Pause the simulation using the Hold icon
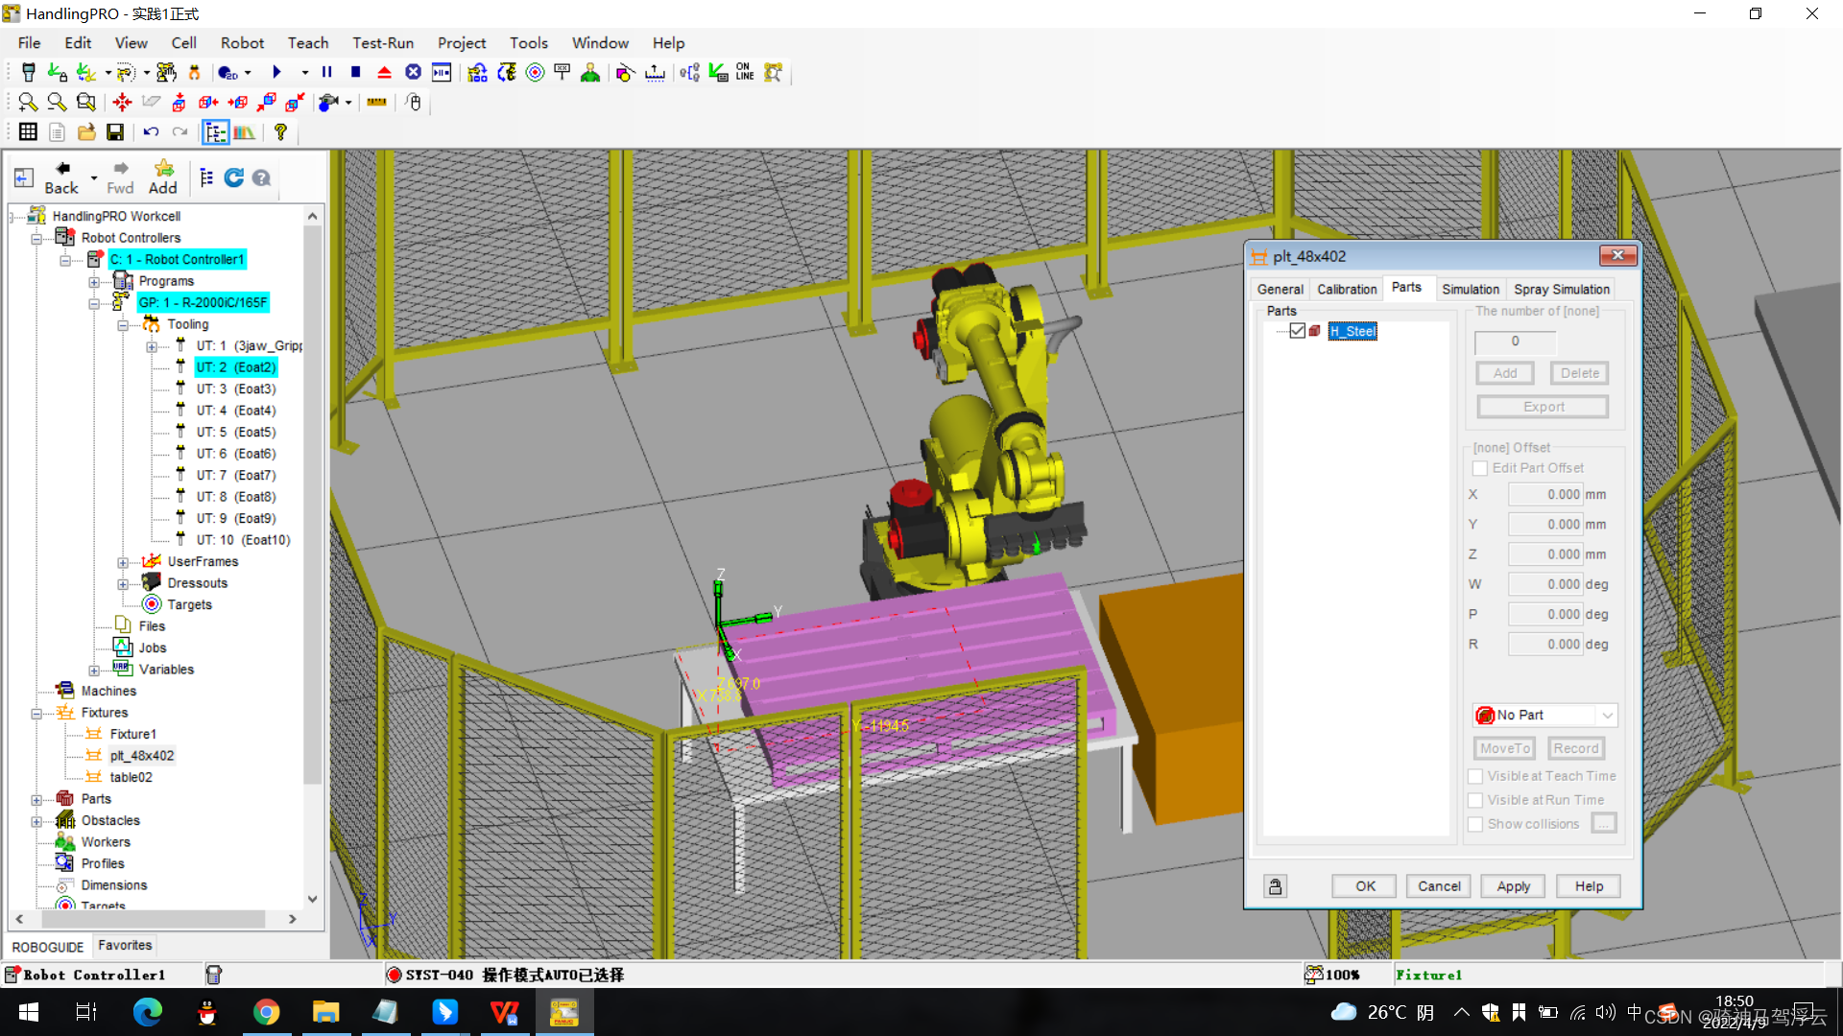This screenshot has height=1036, width=1843. click(x=327, y=73)
